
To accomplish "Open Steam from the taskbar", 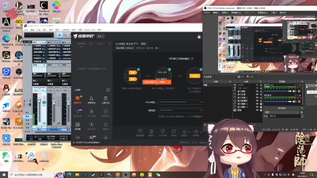I will click(93, 175).
